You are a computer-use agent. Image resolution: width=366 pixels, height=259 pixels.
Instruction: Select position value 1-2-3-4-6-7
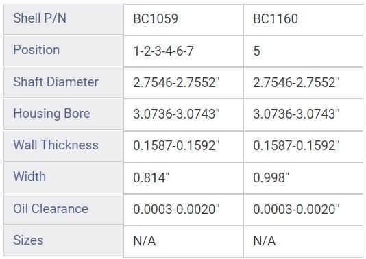tap(184, 51)
